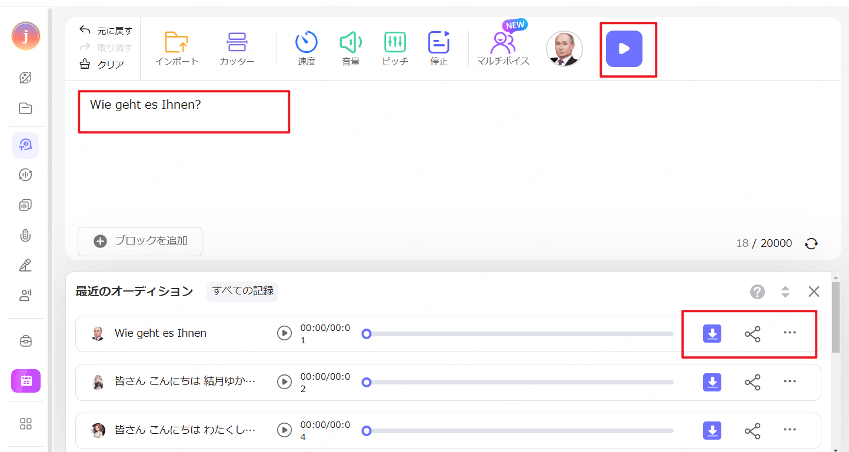Click the purple play convert button
The height and width of the screenshot is (452, 849).
624,49
